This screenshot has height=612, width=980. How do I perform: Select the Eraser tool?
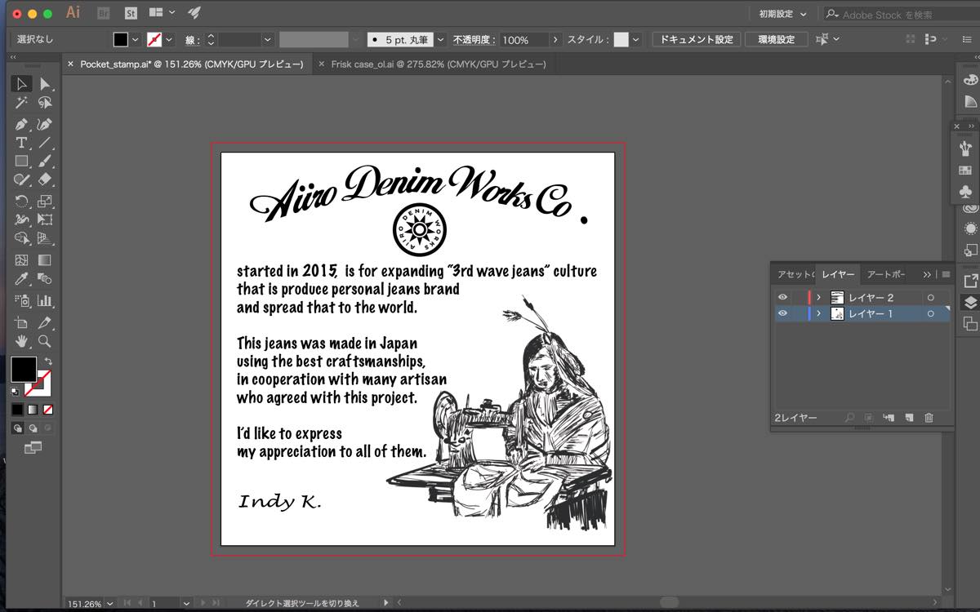pos(45,179)
